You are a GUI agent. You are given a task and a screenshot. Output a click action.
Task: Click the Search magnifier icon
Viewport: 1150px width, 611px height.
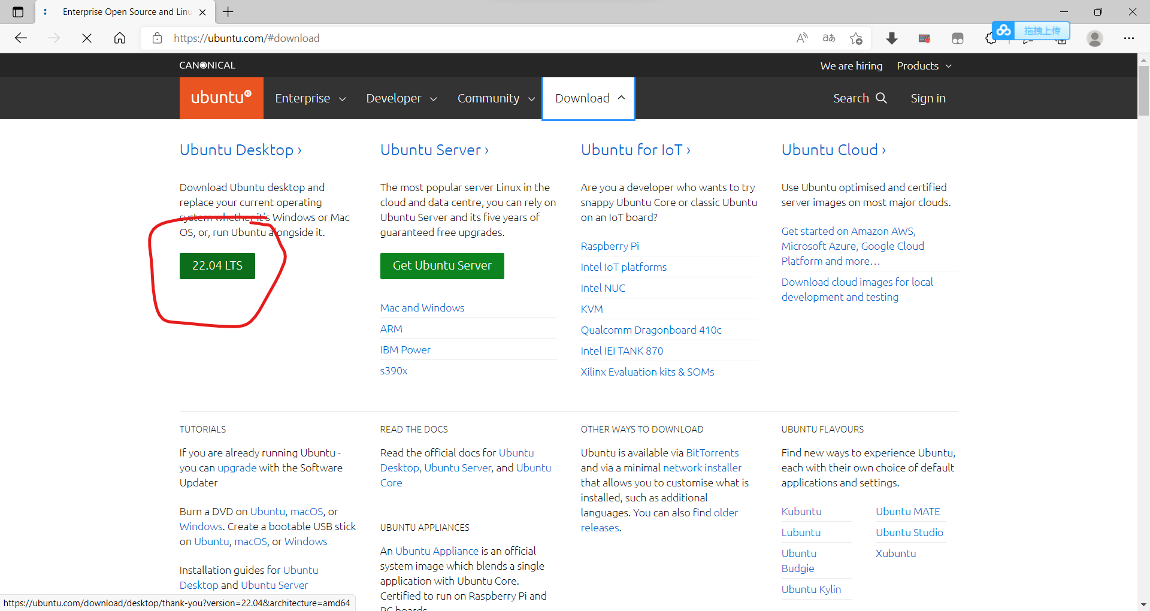[x=881, y=98]
